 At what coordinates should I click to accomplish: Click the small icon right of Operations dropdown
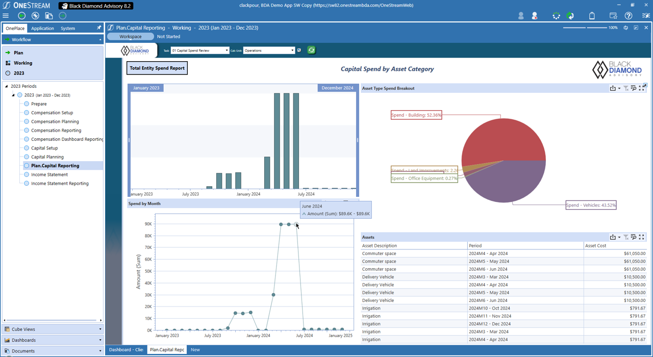tap(299, 50)
